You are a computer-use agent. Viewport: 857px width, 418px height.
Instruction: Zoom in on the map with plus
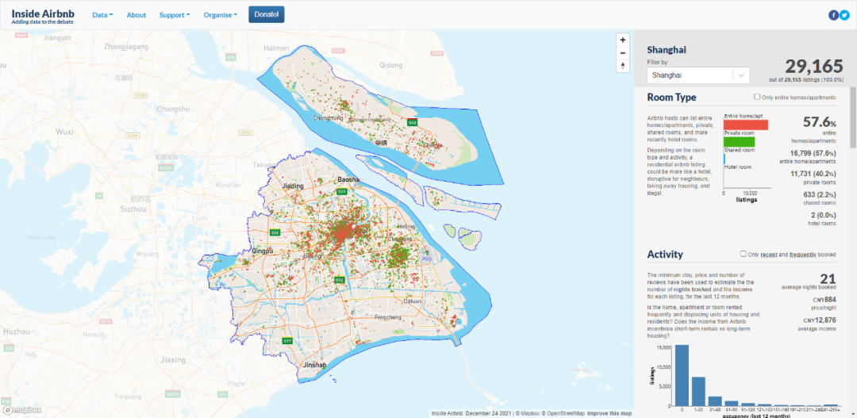(623, 40)
